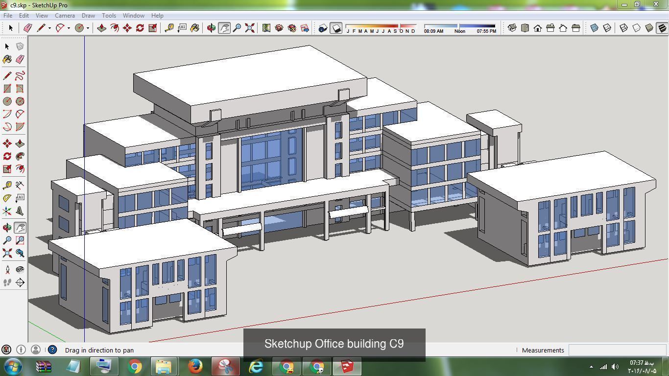
Task: Expand the Arc tool dropdown arrow
Action: [x=69, y=28]
